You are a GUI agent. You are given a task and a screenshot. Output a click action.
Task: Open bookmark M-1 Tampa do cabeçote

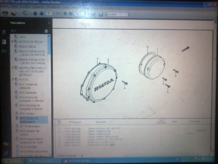(x=28, y=86)
